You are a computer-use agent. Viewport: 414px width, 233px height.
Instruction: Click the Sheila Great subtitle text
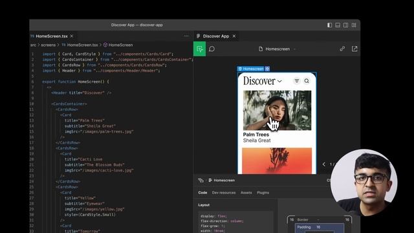click(257, 140)
